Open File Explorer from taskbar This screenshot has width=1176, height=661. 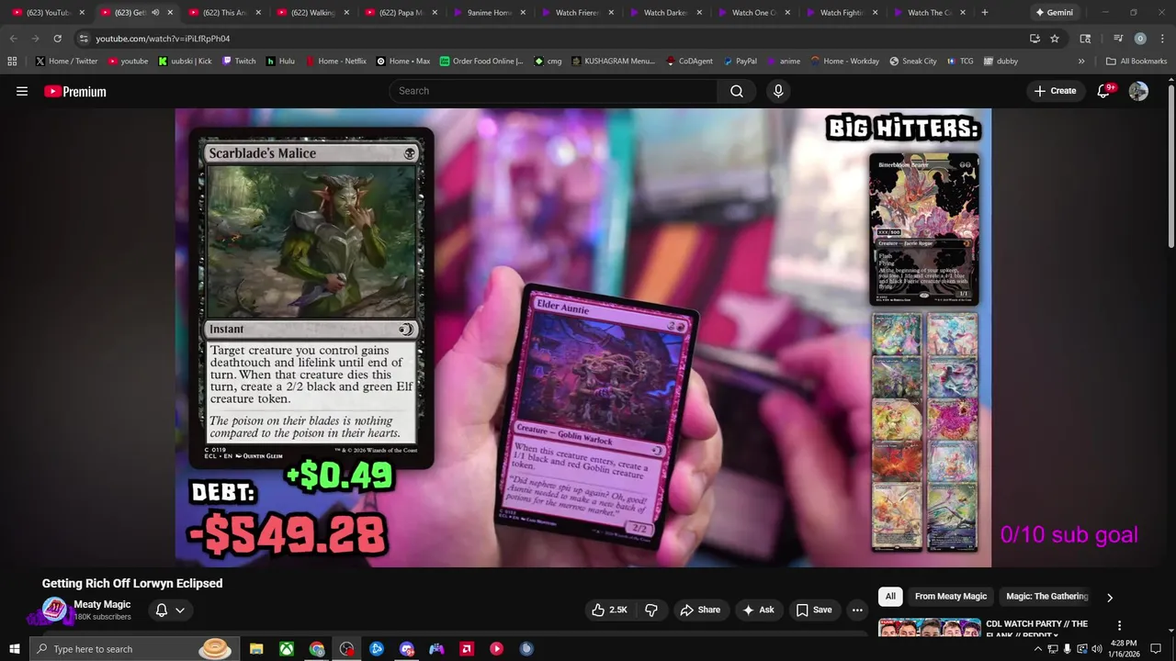tap(256, 649)
